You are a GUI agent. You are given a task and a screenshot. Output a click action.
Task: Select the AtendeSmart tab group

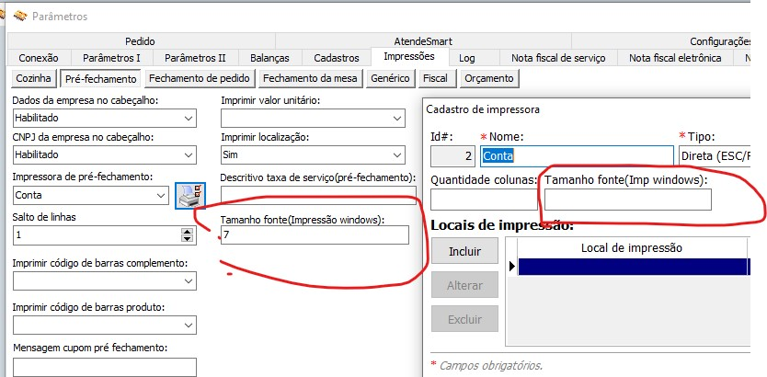pyautogui.click(x=423, y=41)
